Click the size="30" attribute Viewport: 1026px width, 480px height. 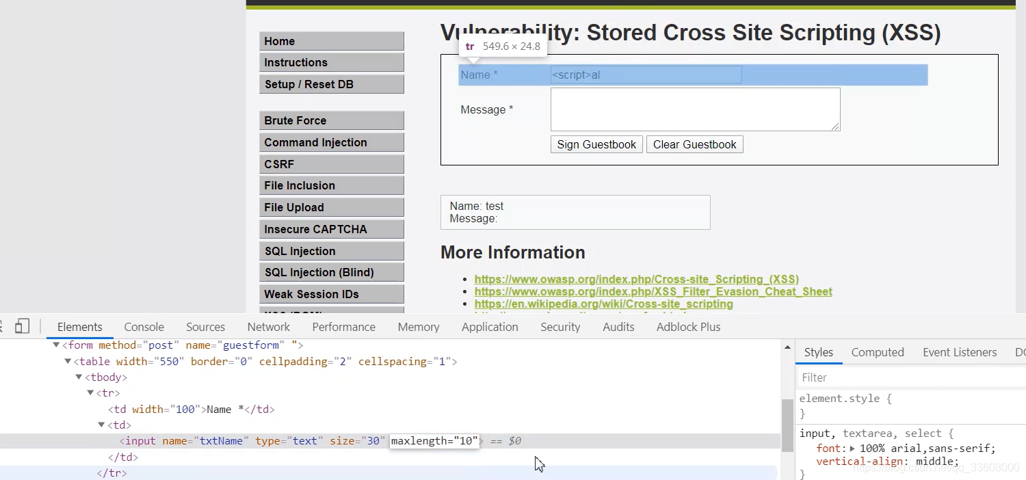click(x=357, y=441)
